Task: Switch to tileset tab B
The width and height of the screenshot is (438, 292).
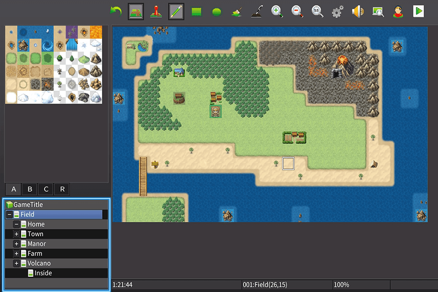Action: pyautogui.click(x=29, y=189)
